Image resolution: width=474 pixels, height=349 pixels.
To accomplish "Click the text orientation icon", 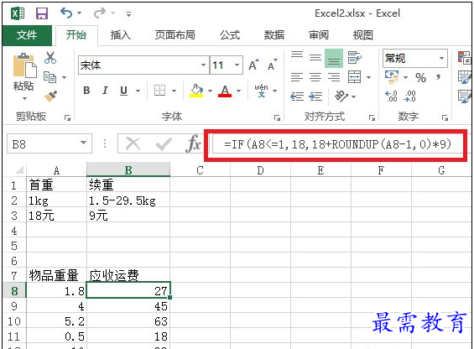I will (341, 96).
